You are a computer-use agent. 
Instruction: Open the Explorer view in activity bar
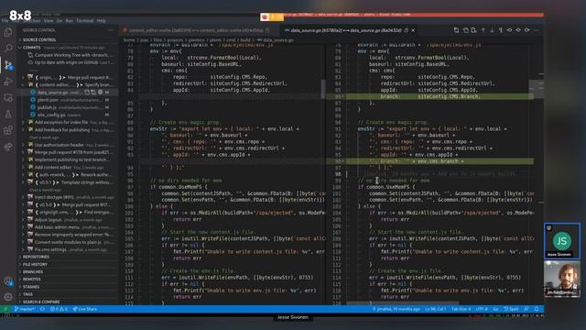coord(8,32)
